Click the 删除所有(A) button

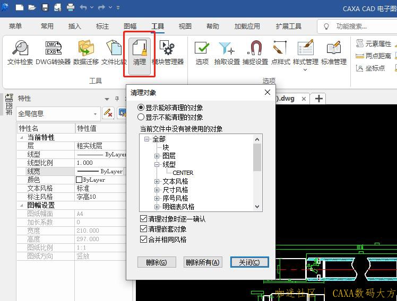[203, 262]
